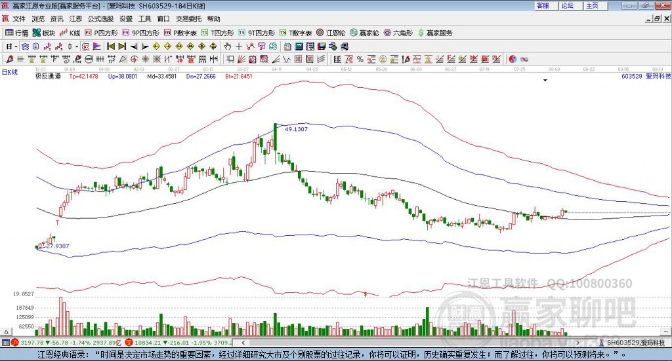
Task: Open the 江恩轮 Gann wheel
Action: 331,33
